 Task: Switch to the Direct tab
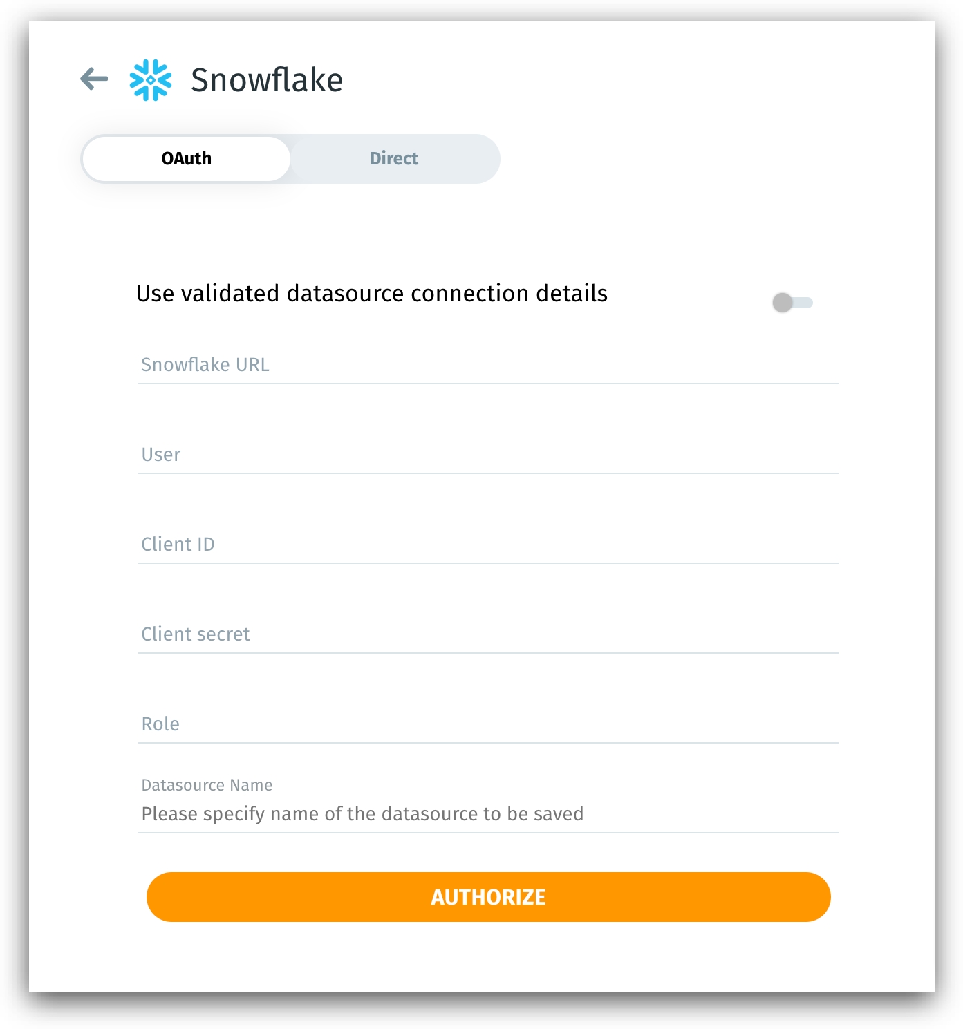[394, 158]
